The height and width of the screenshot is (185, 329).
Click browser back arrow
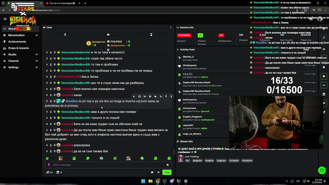[3, 10]
